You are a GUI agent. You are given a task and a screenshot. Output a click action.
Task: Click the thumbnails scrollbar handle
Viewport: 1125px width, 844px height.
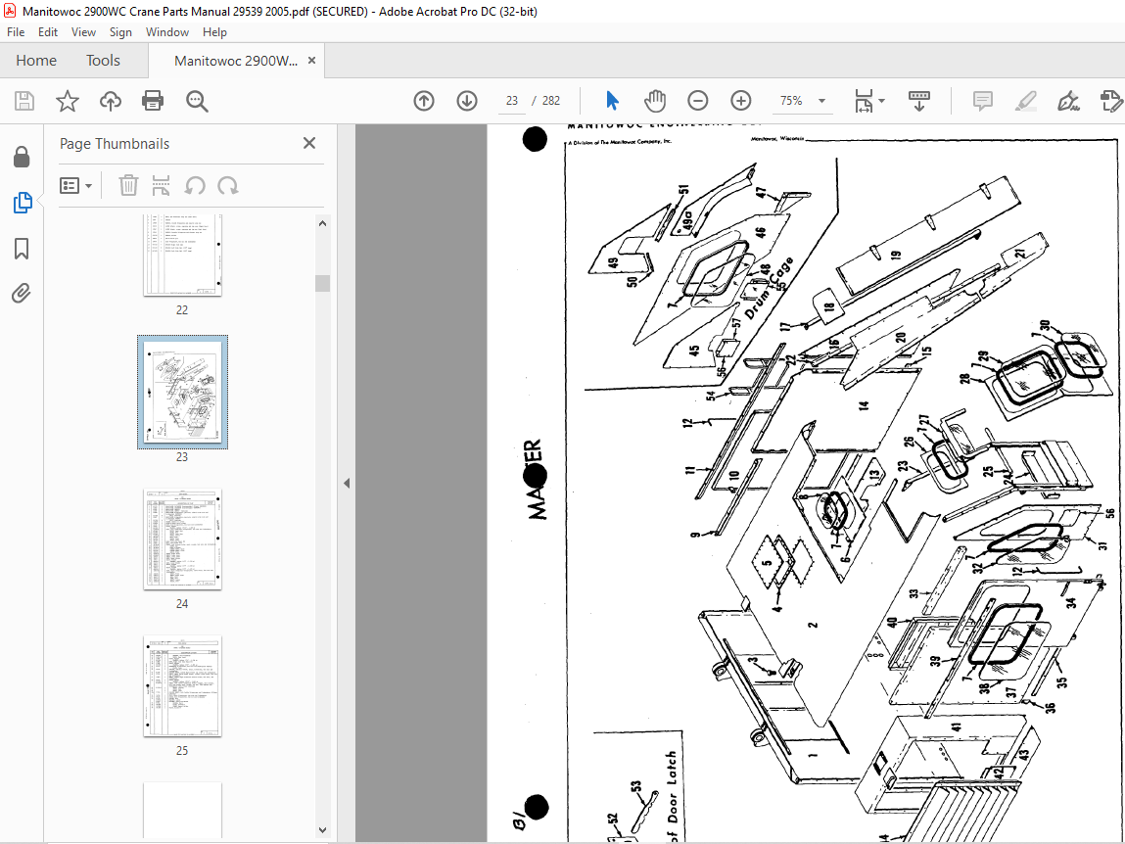click(322, 284)
